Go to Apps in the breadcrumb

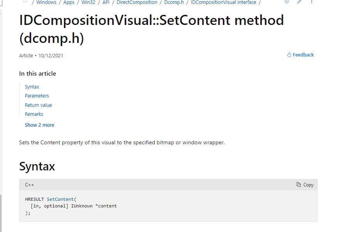(69, 2)
